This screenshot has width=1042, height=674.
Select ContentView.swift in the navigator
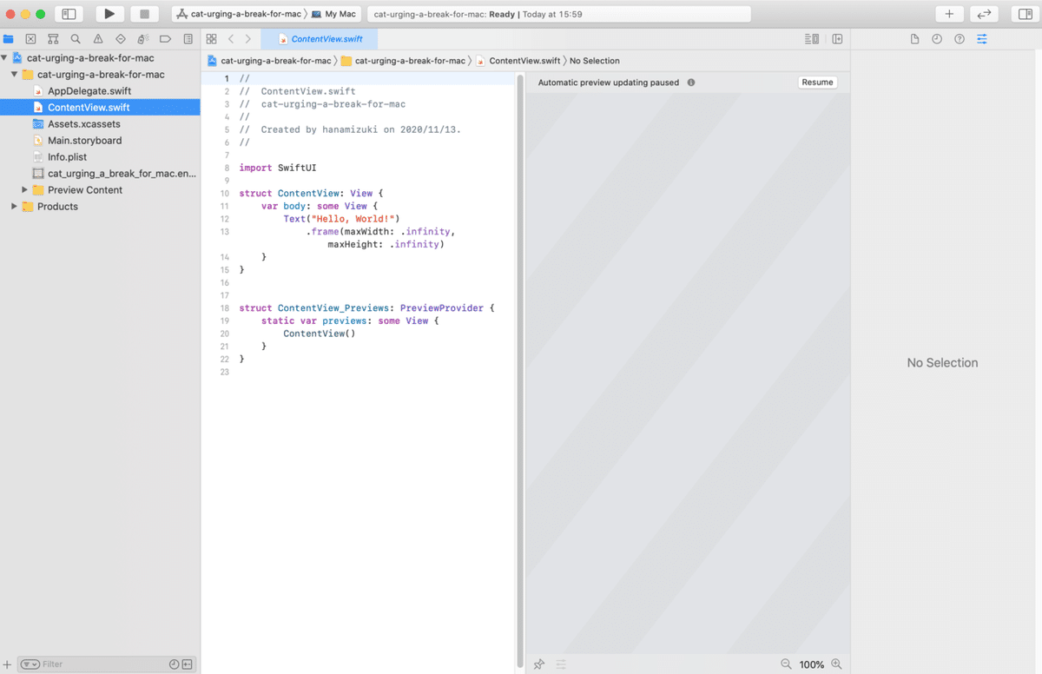click(100, 108)
